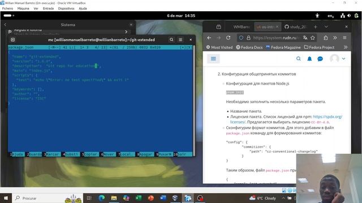The height and width of the screenshot is (203, 362).
Task: Translate this page icon in address bar
Action: coord(305,38)
